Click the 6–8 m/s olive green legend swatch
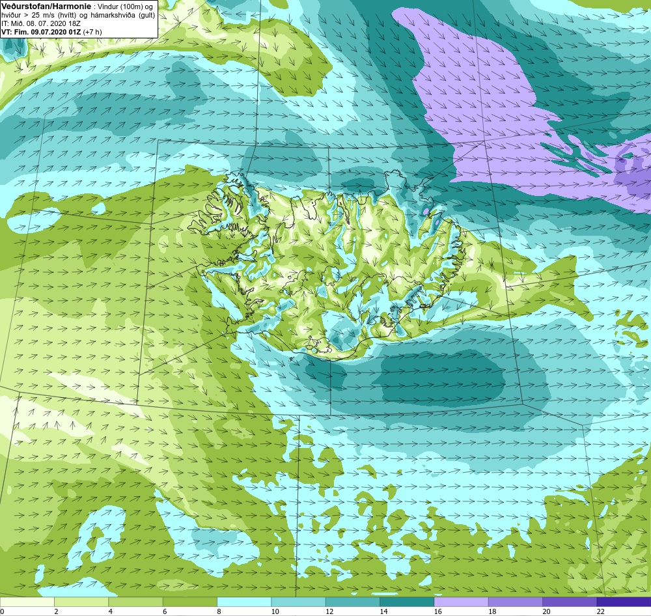The image size is (651, 616). tap(189, 602)
